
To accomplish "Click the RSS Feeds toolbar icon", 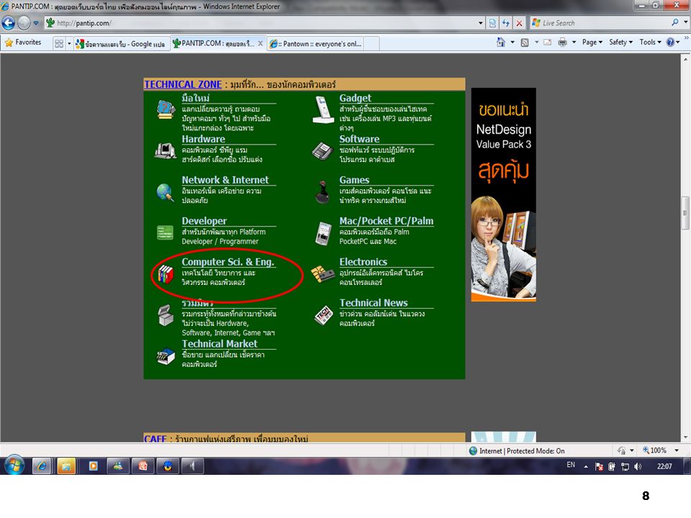I will (525, 42).
